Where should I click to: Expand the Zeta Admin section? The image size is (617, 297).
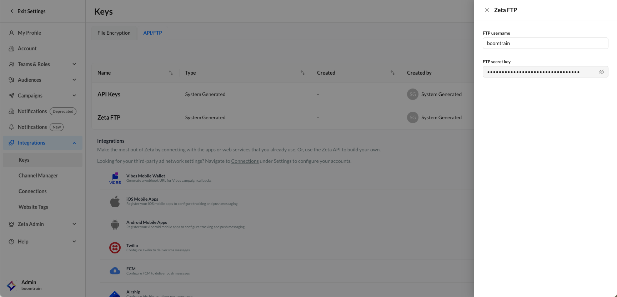pos(74,224)
